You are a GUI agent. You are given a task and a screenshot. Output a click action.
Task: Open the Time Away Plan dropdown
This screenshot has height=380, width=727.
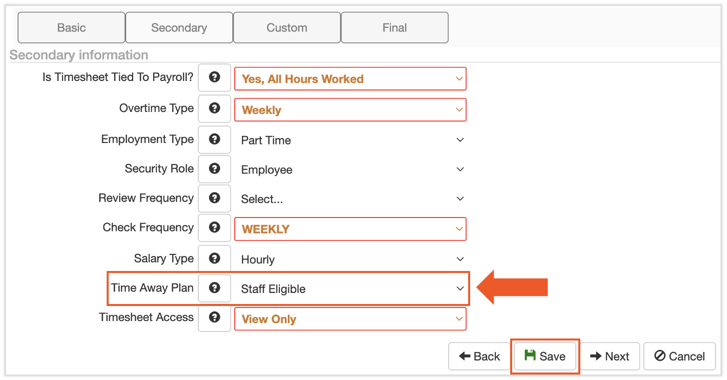tap(350, 289)
